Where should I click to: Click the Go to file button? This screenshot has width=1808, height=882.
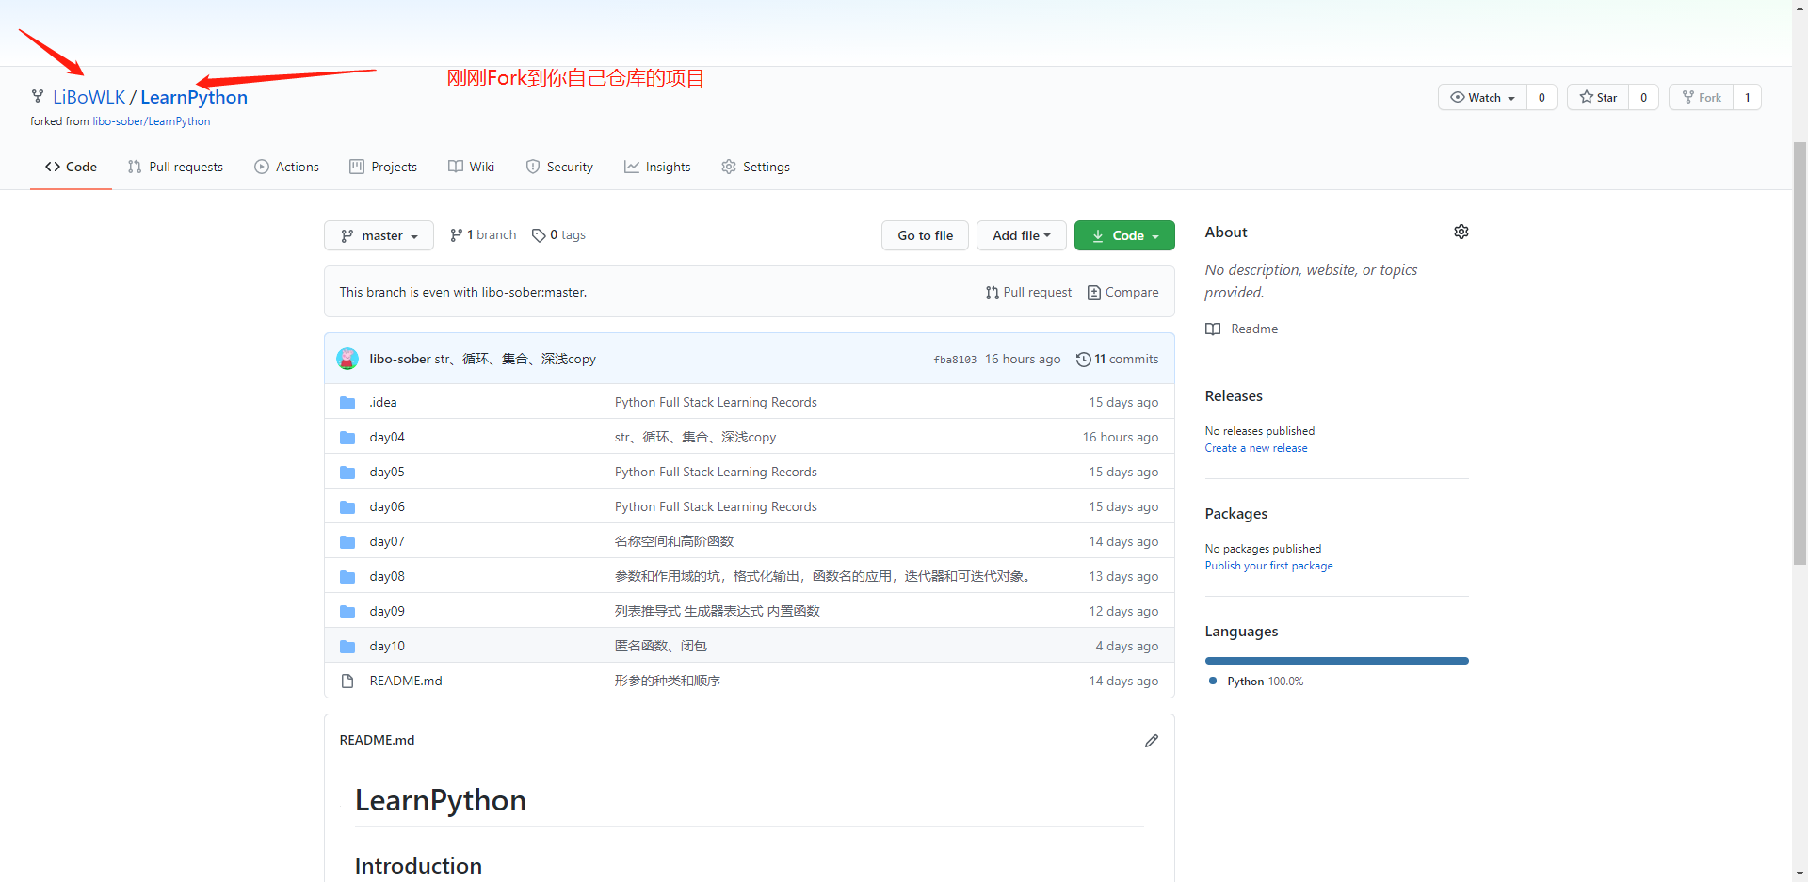click(925, 235)
